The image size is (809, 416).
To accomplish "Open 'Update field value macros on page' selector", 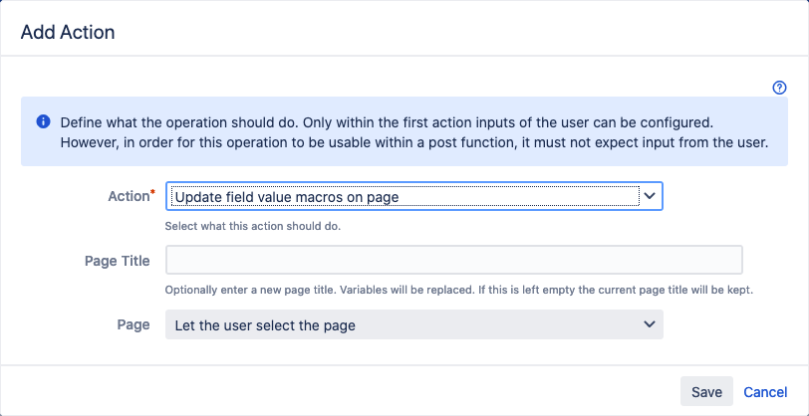I will [413, 196].
